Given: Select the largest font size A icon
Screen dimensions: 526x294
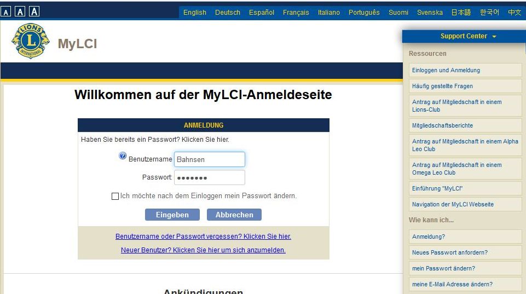Looking at the screenshot, I should (34, 11).
